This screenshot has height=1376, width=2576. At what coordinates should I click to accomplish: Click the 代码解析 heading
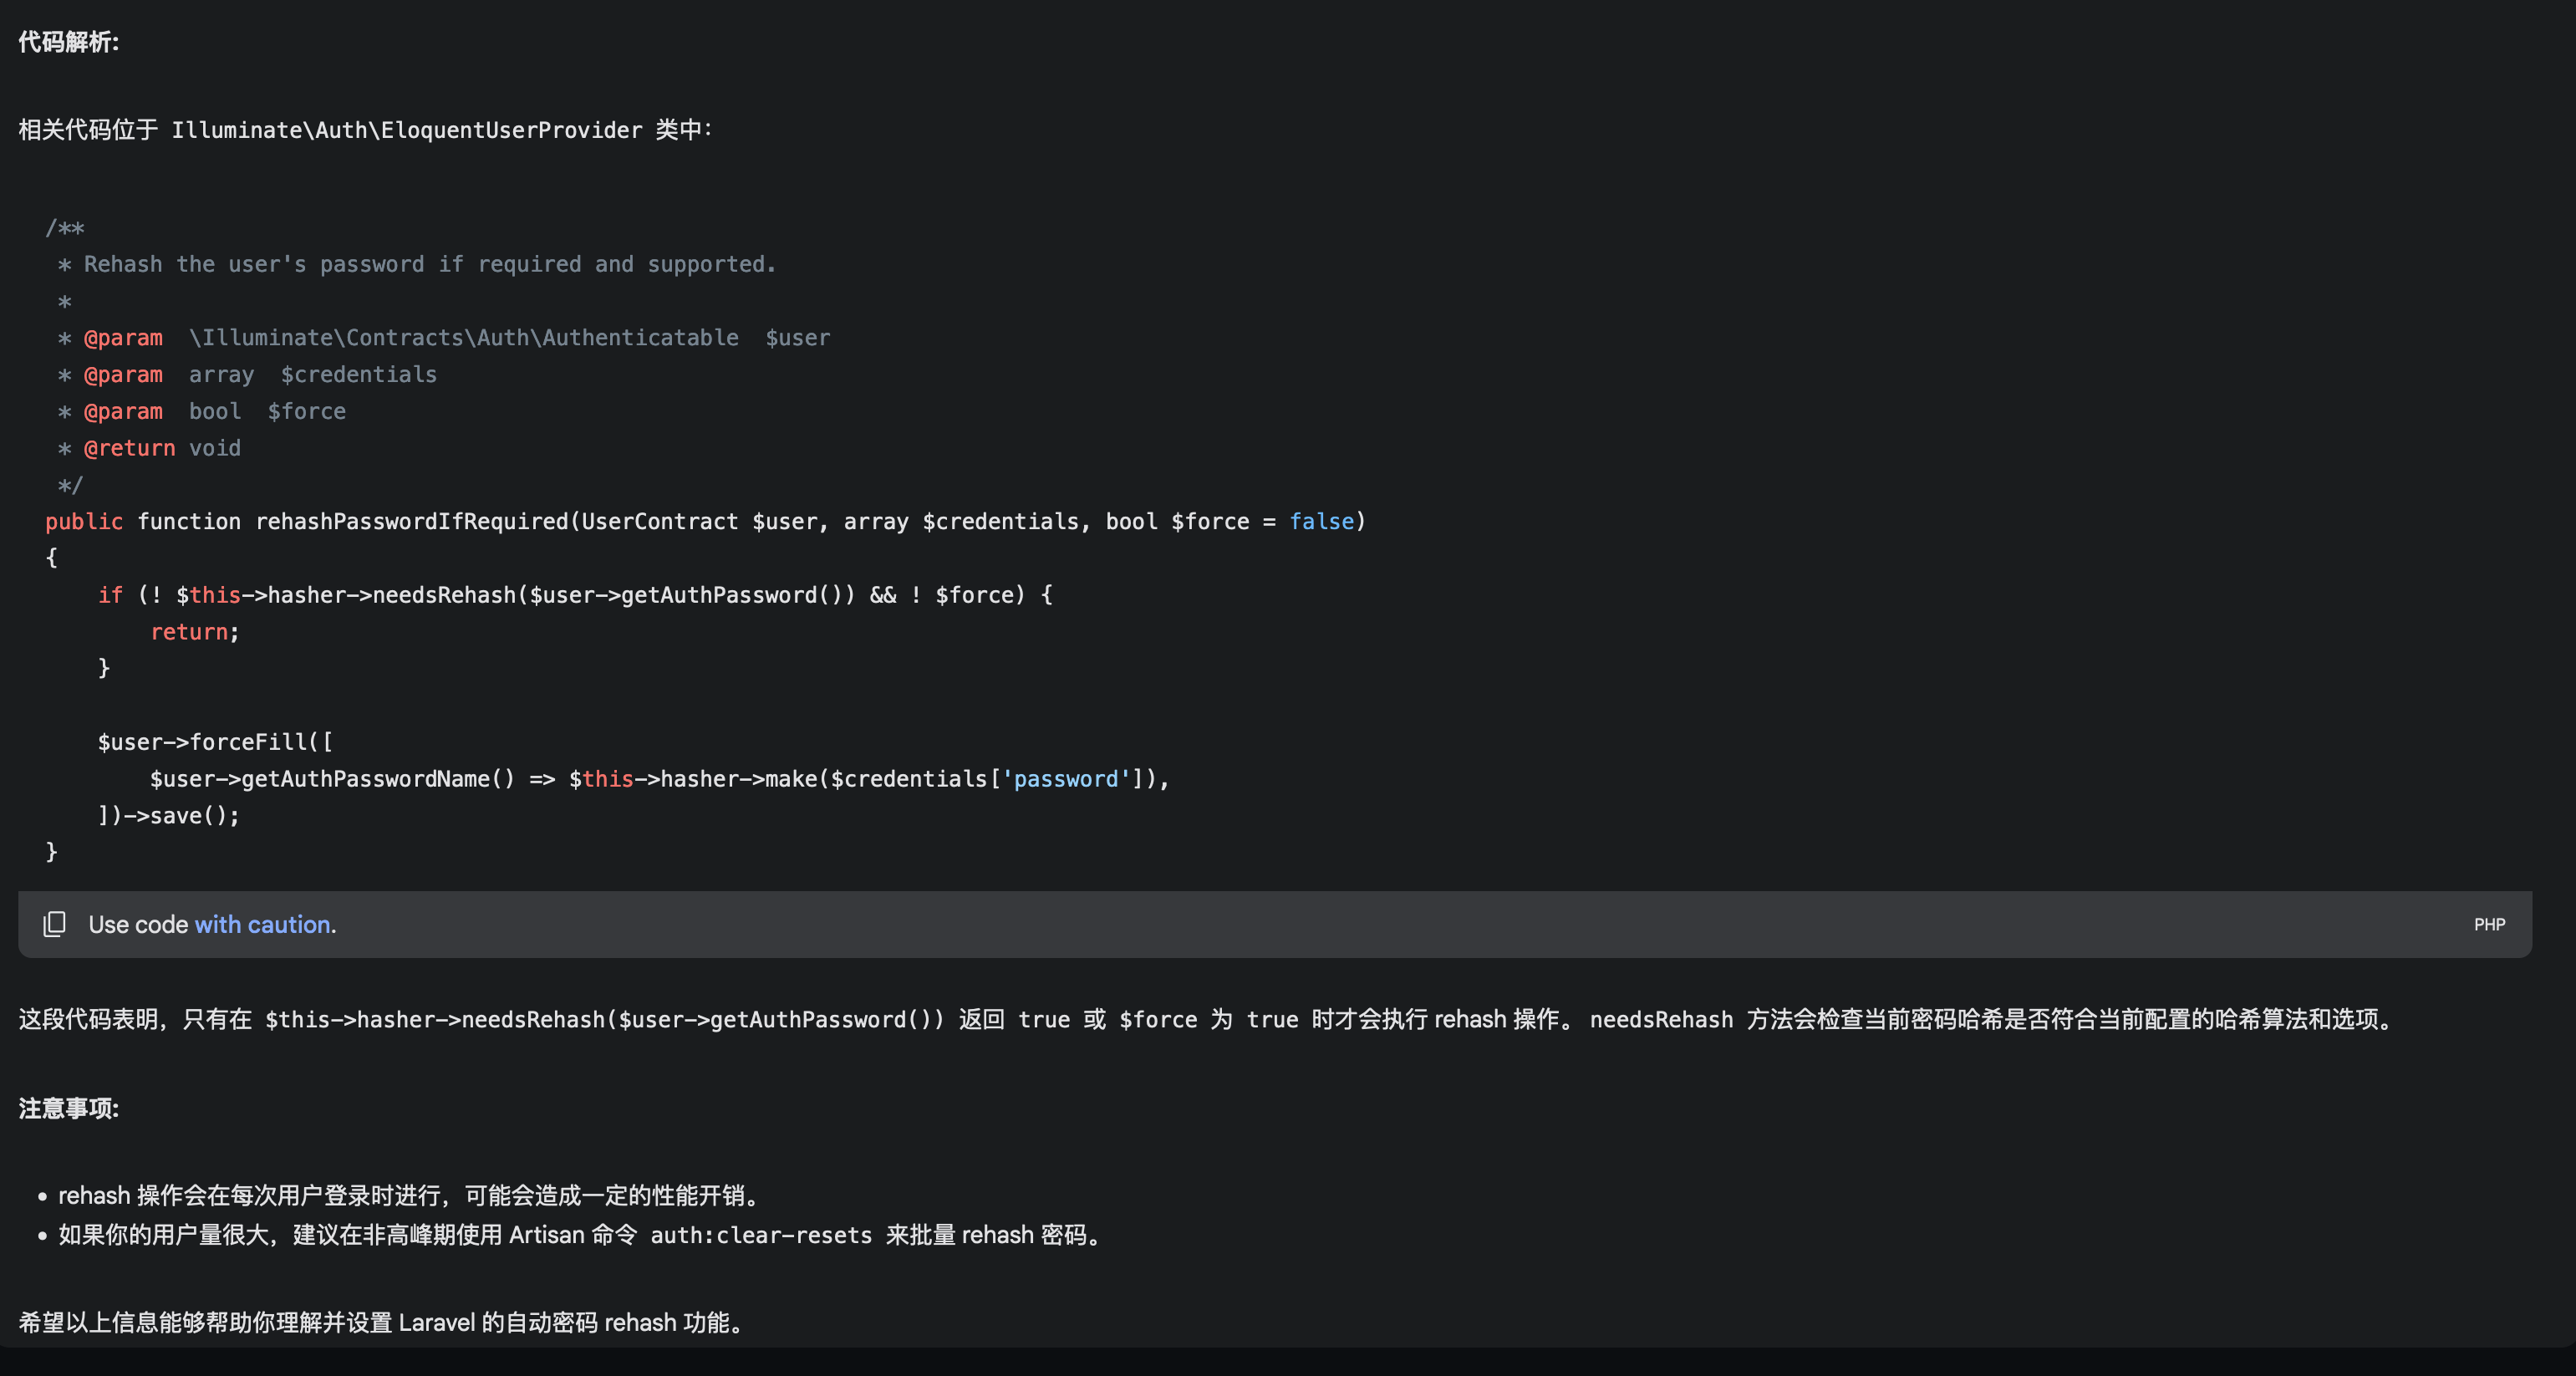(x=68, y=42)
